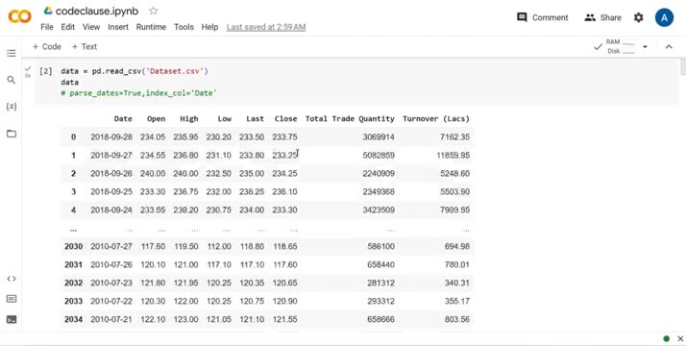686x346 pixels.
Task: Add a new Code cell
Action: (x=47, y=47)
